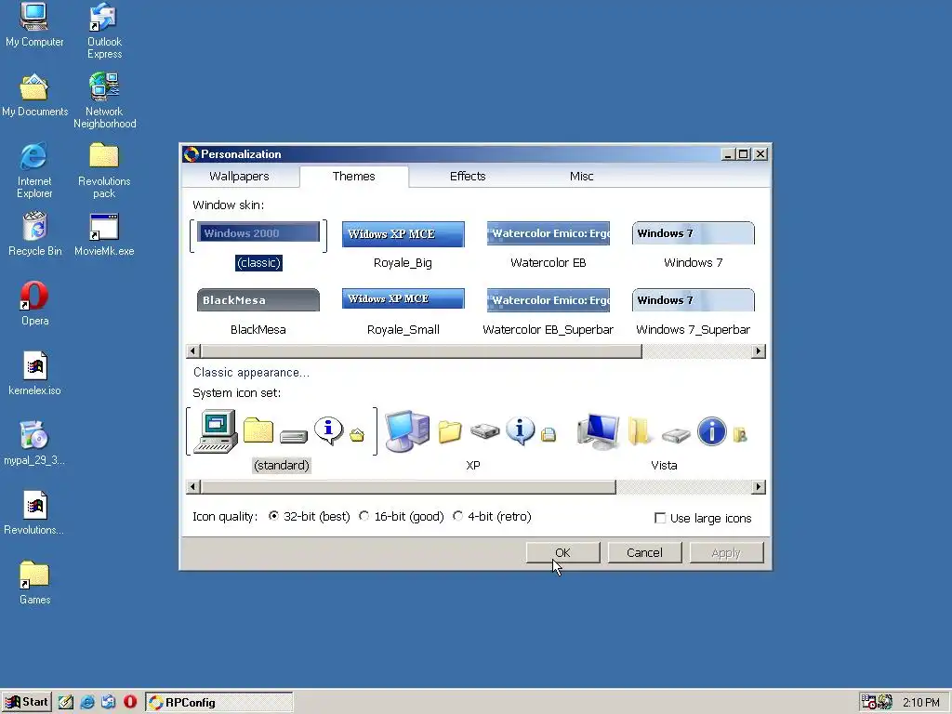Screen dimensions: 952x714
Task: Click the 2:10 PM taskbar clock
Action: tap(921, 703)
